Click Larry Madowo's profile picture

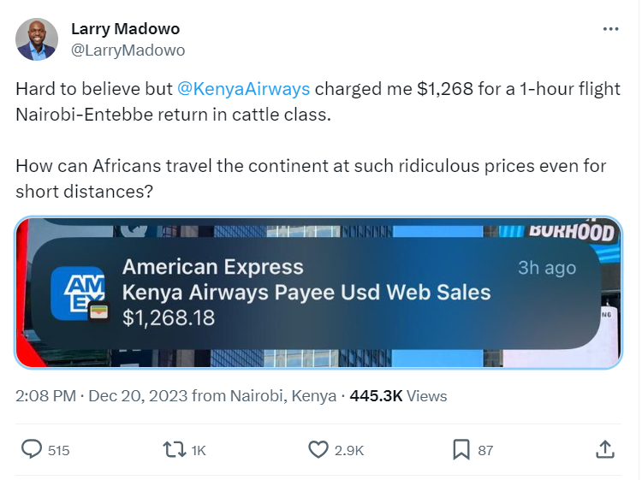(37, 39)
